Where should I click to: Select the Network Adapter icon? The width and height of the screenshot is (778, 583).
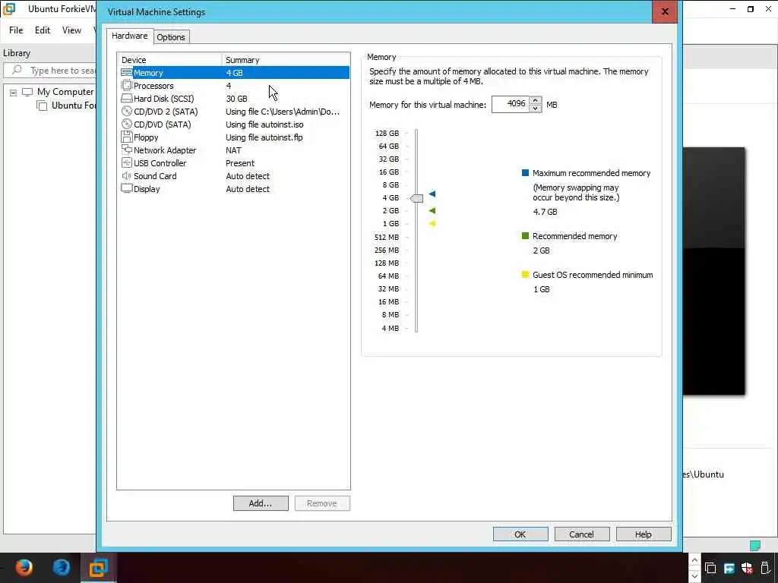pos(127,150)
